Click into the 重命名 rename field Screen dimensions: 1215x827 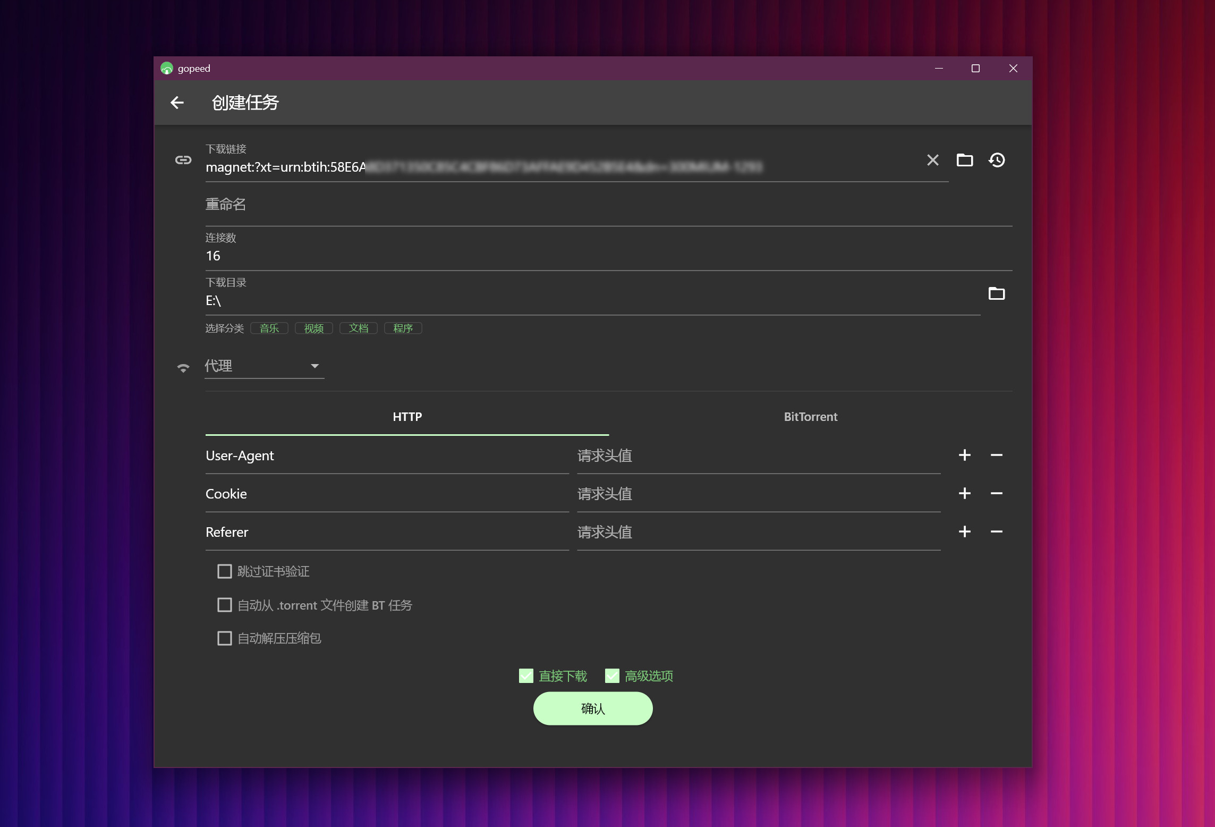pyautogui.click(x=608, y=205)
